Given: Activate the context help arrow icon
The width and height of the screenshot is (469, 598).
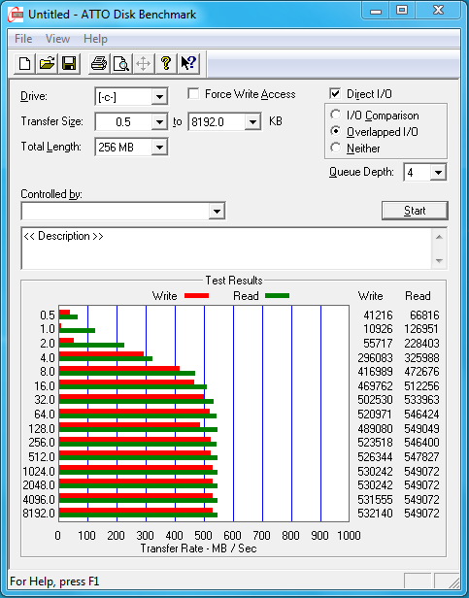Looking at the screenshot, I should click(x=188, y=63).
